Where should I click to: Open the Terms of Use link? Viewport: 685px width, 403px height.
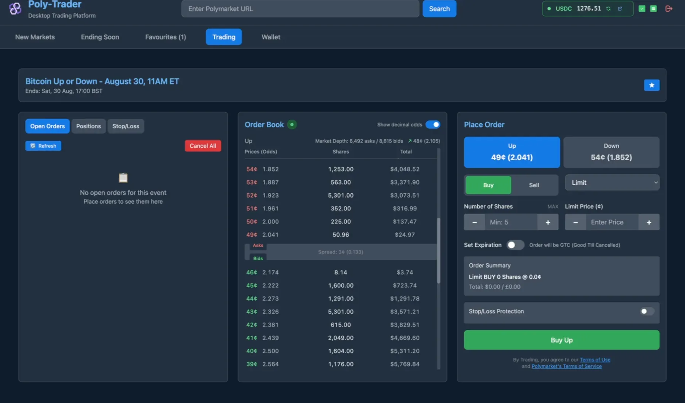coord(595,360)
